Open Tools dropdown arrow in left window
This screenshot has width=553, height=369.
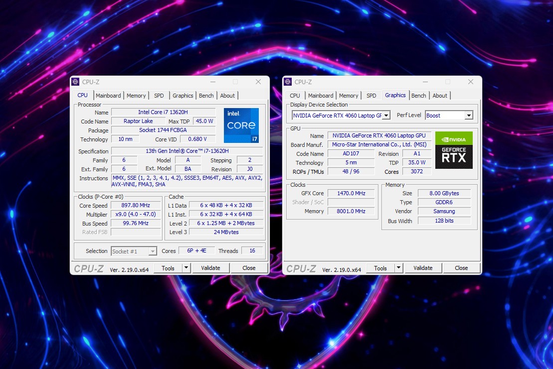click(x=186, y=268)
